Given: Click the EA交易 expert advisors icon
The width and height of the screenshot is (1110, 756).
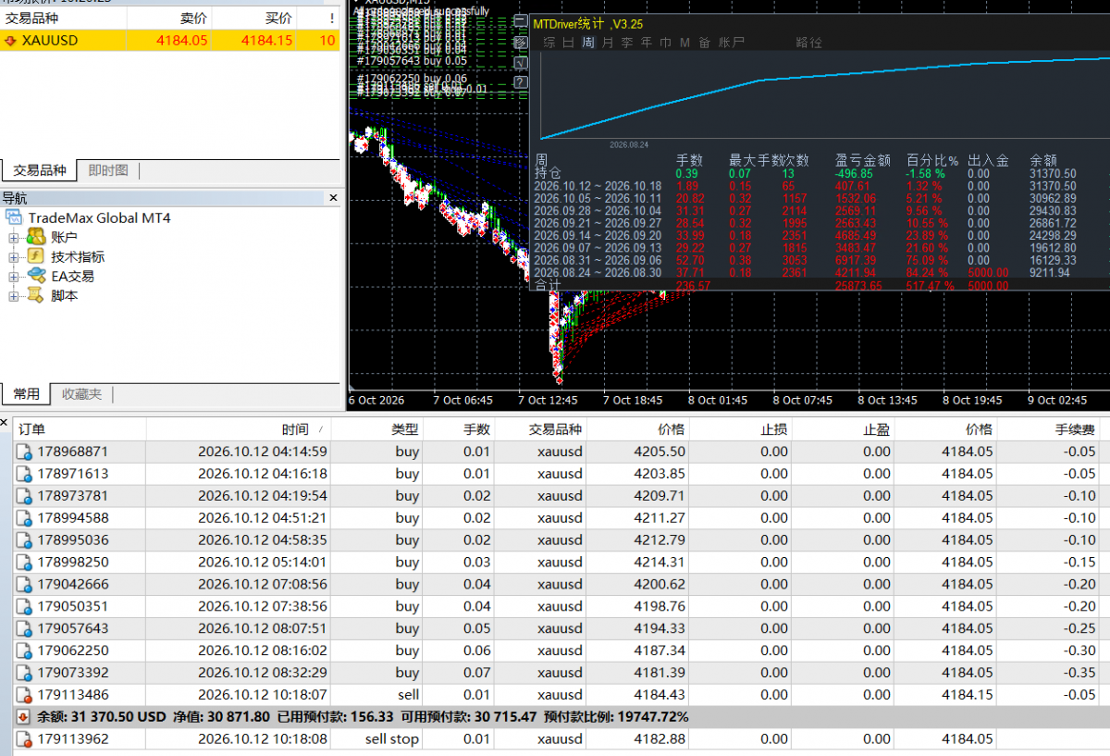Looking at the screenshot, I should pyautogui.click(x=36, y=276).
